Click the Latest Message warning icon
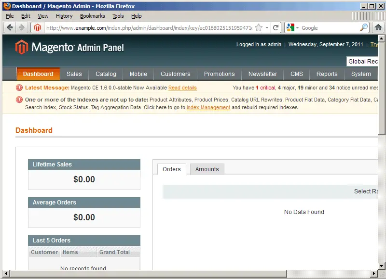The image size is (386, 279). [19, 88]
